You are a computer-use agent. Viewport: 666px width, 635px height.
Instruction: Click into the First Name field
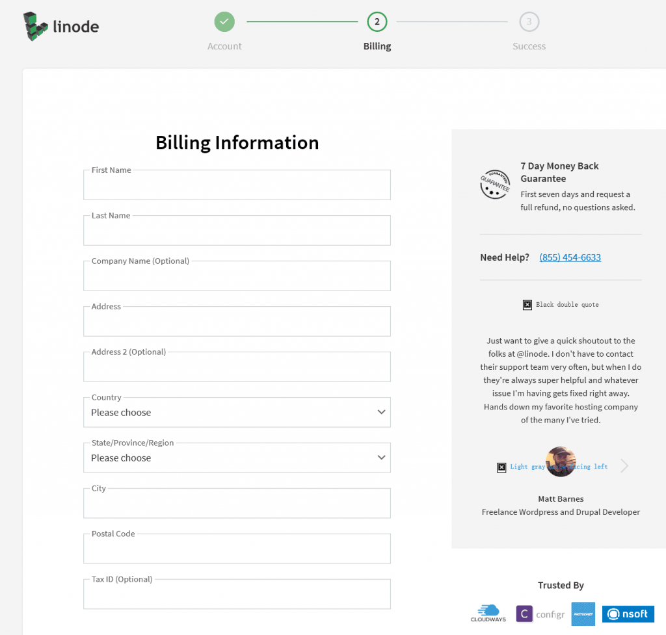click(x=237, y=187)
